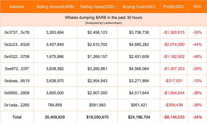Select the ROI column header
Image resolution: width=207 pixels, height=123 pixels.
click(197, 7)
